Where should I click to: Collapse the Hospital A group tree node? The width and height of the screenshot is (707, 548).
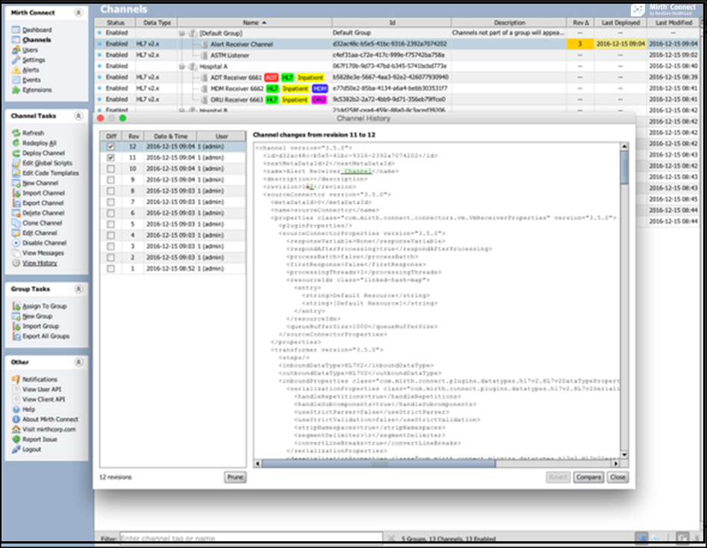tap(181, 66)
